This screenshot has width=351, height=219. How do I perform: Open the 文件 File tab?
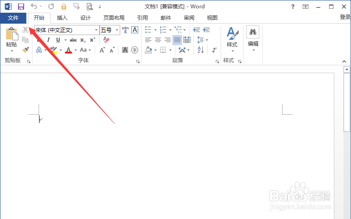(x=13, y=18)
